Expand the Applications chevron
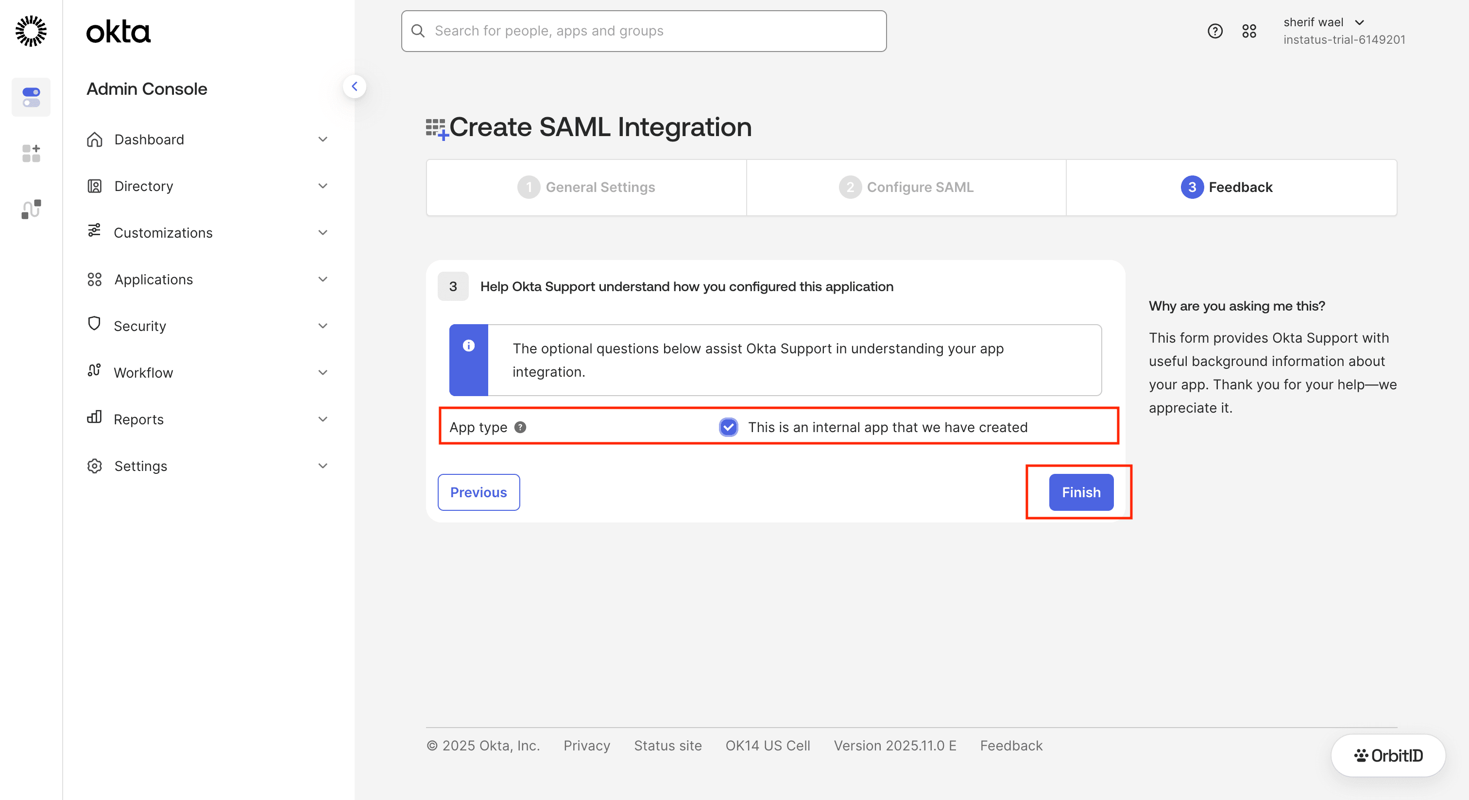 pyautogui.click(x=323, y=279)
